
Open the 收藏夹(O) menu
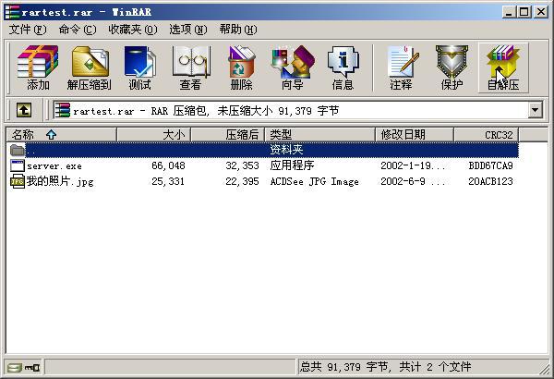click(x=133, y=30)
